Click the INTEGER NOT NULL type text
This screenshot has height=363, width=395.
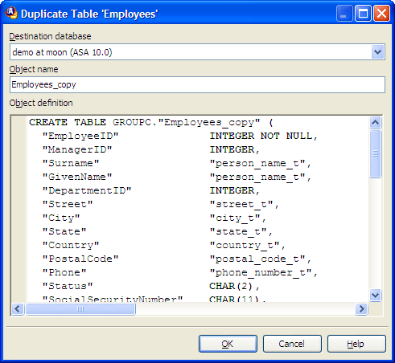261,136
